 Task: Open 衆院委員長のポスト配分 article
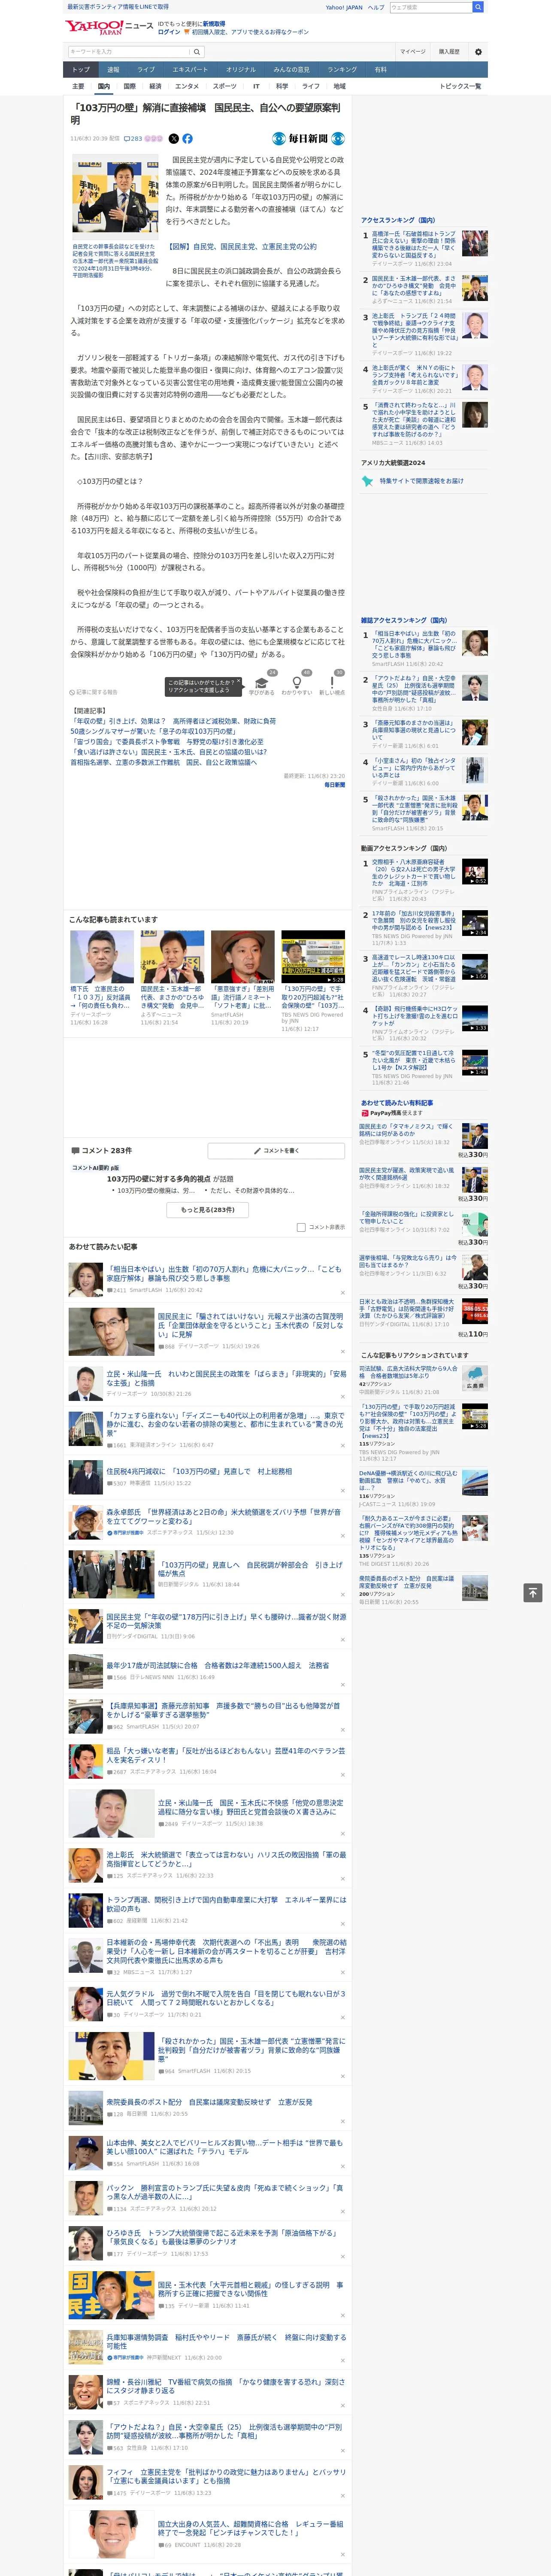(x=210, y=2101)
